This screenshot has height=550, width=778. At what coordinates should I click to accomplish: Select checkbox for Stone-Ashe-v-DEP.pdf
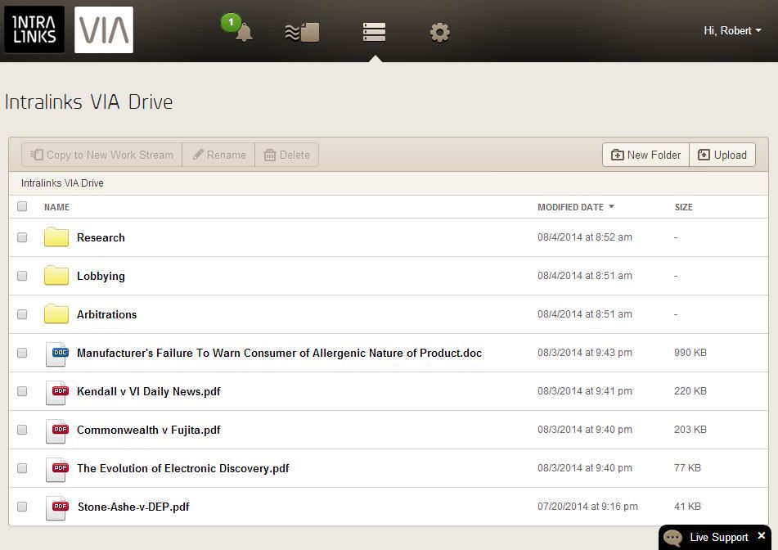pyautogui.click(x=22, y=507)
